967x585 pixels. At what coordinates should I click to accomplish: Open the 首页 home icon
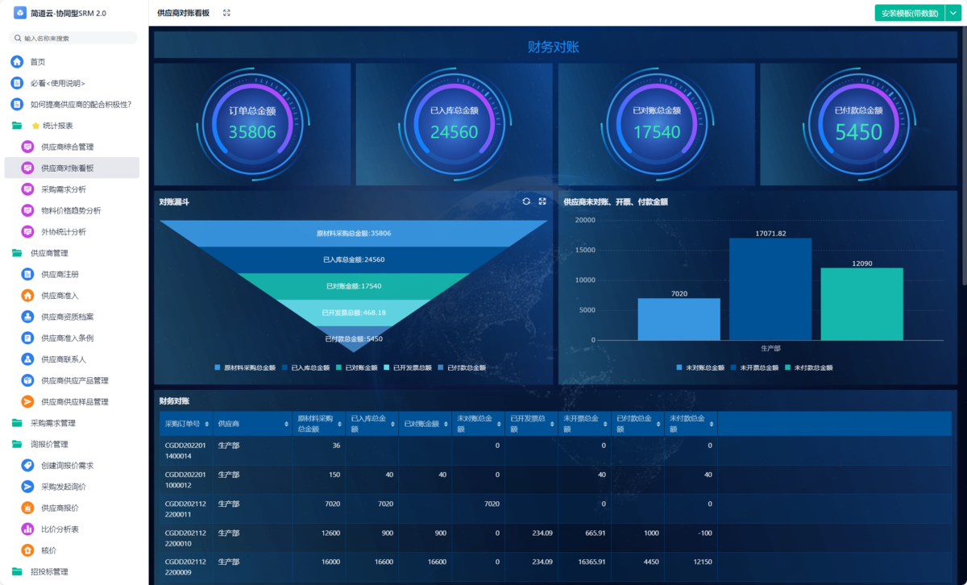coord(17,62)
